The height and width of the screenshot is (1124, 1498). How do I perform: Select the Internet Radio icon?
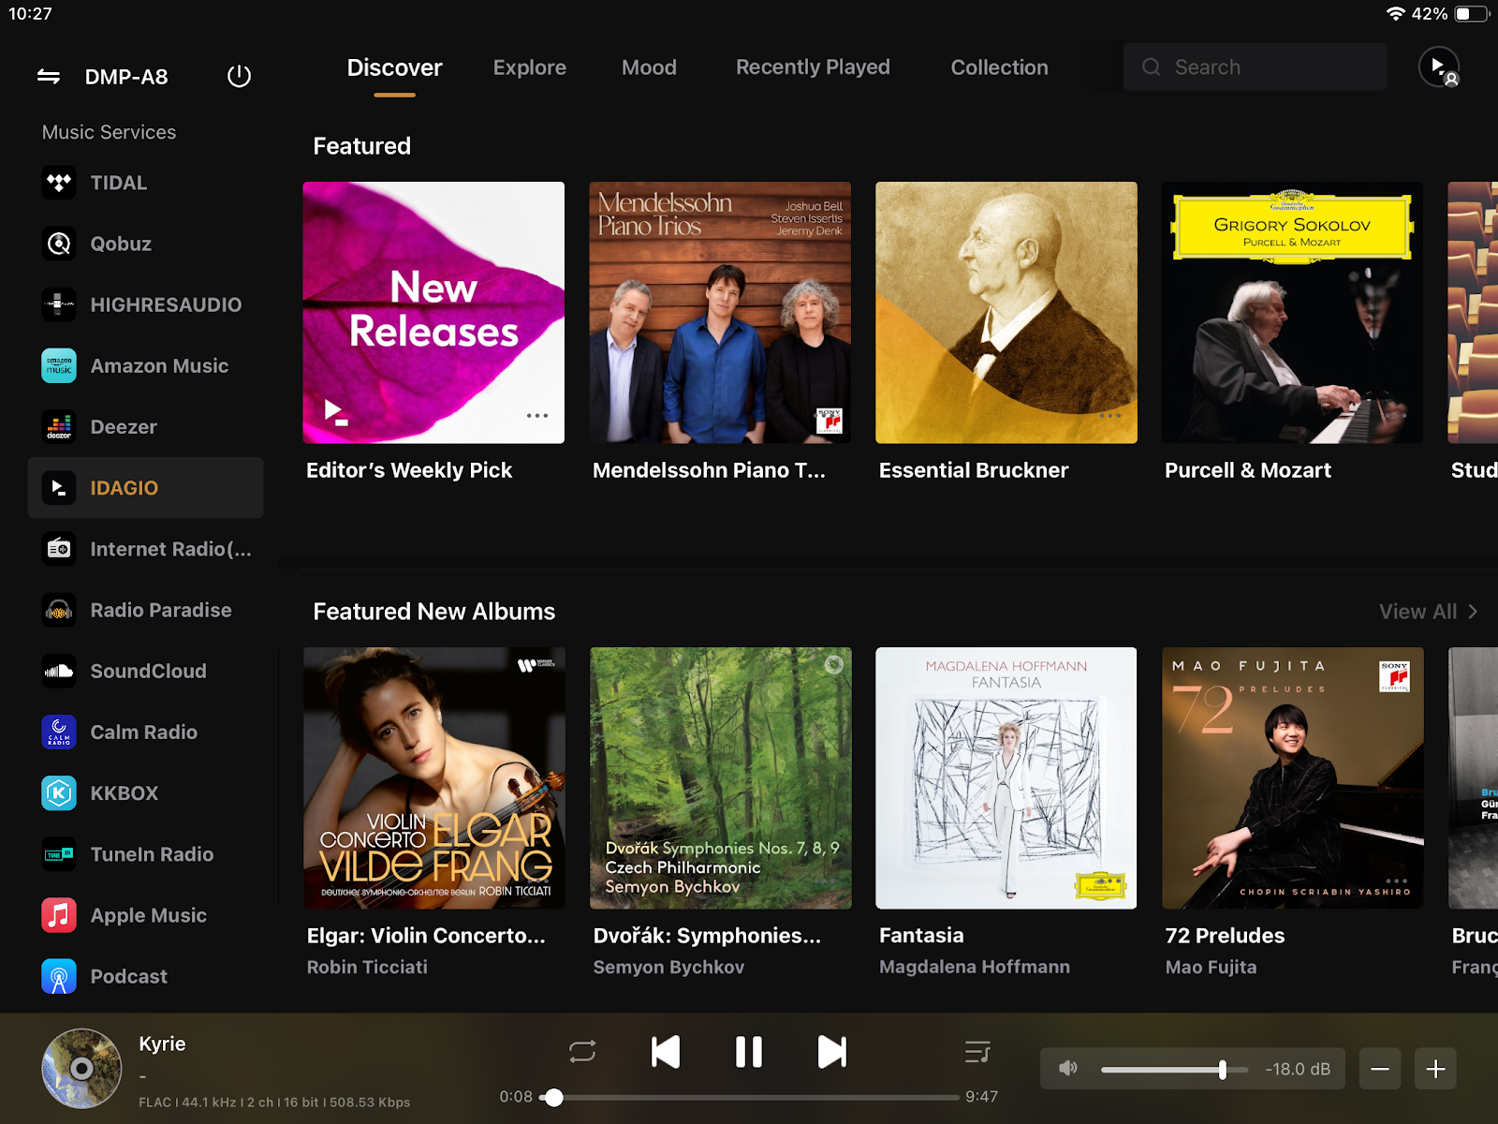pyautogui.click(x=59, y=549)
